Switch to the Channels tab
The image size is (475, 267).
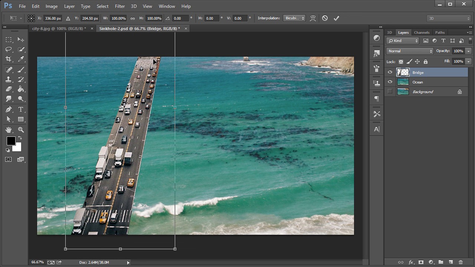[422, 33]
